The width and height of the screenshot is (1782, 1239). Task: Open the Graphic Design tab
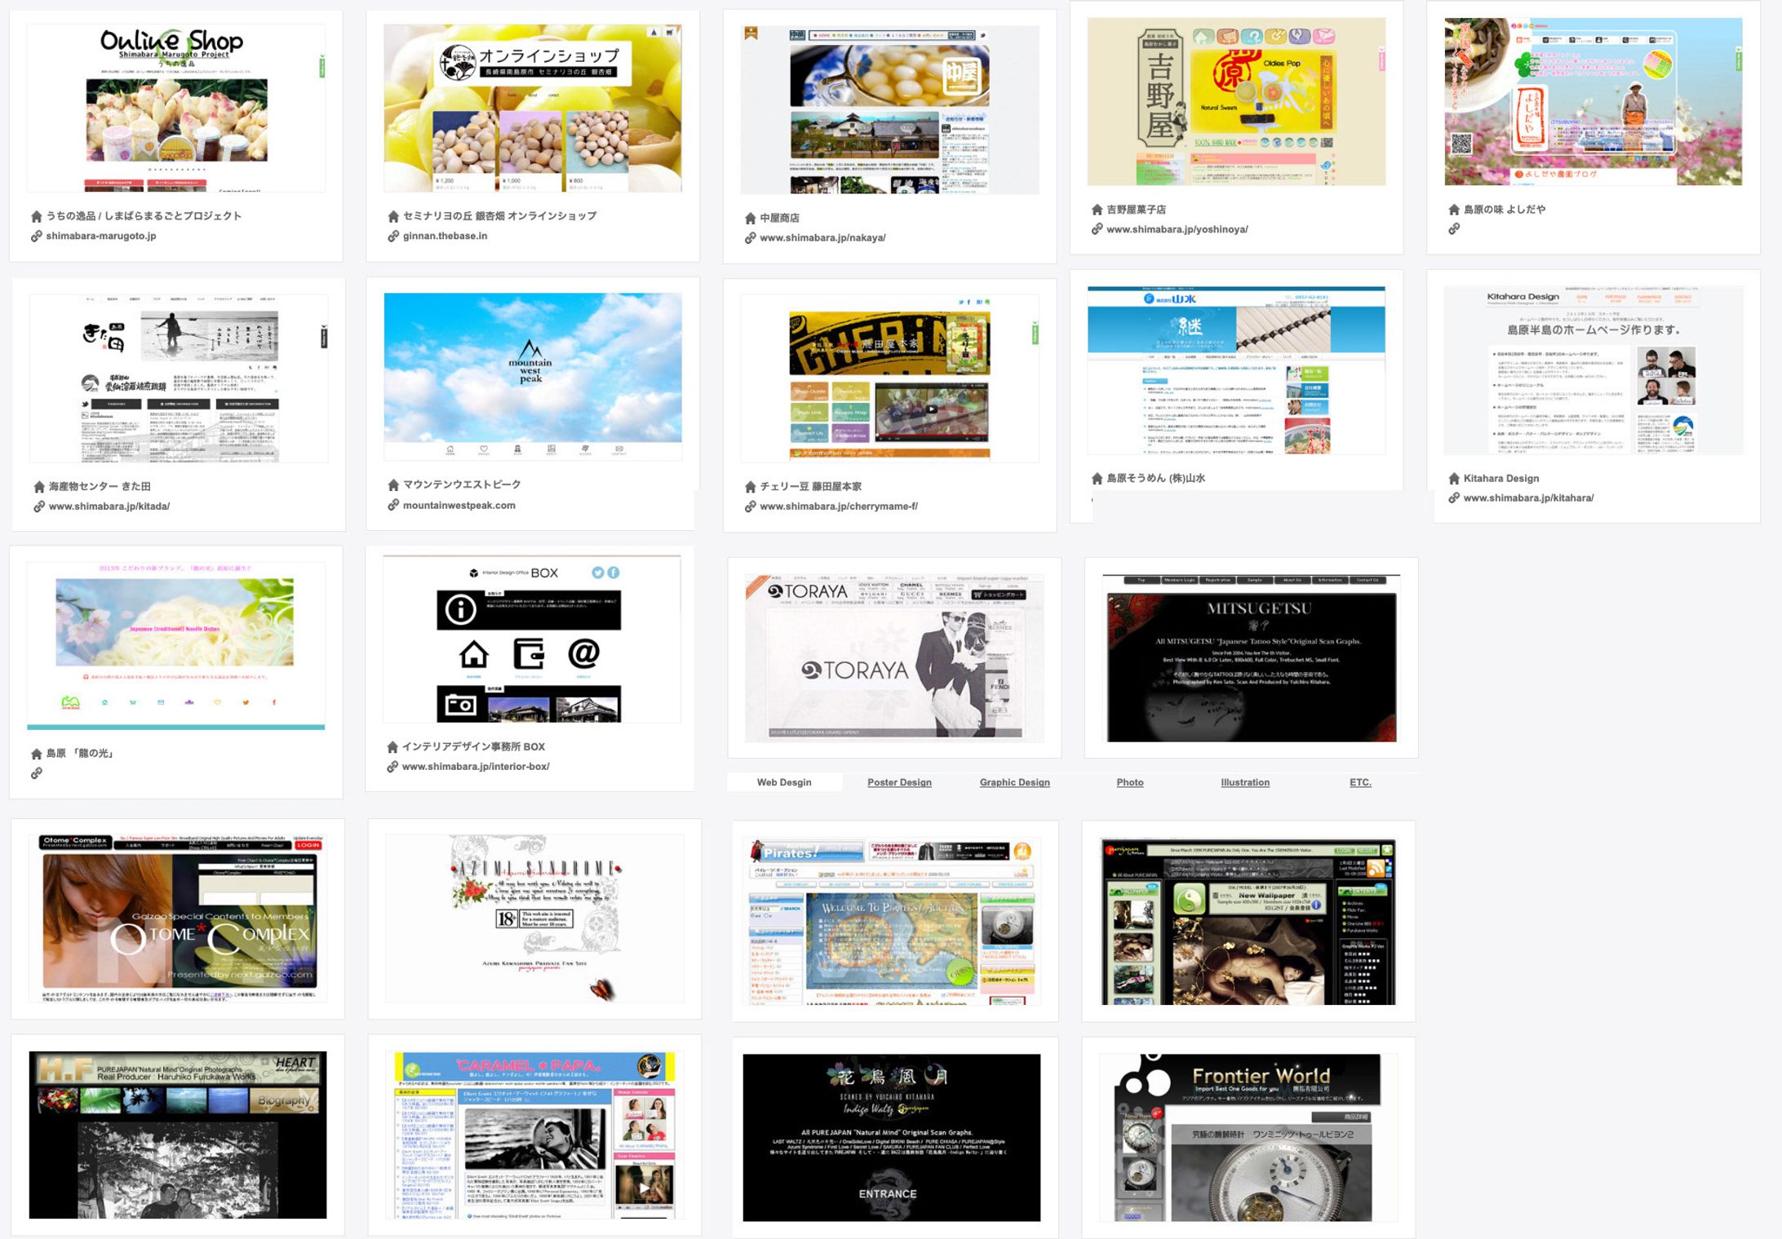[x=1014, y=783]
